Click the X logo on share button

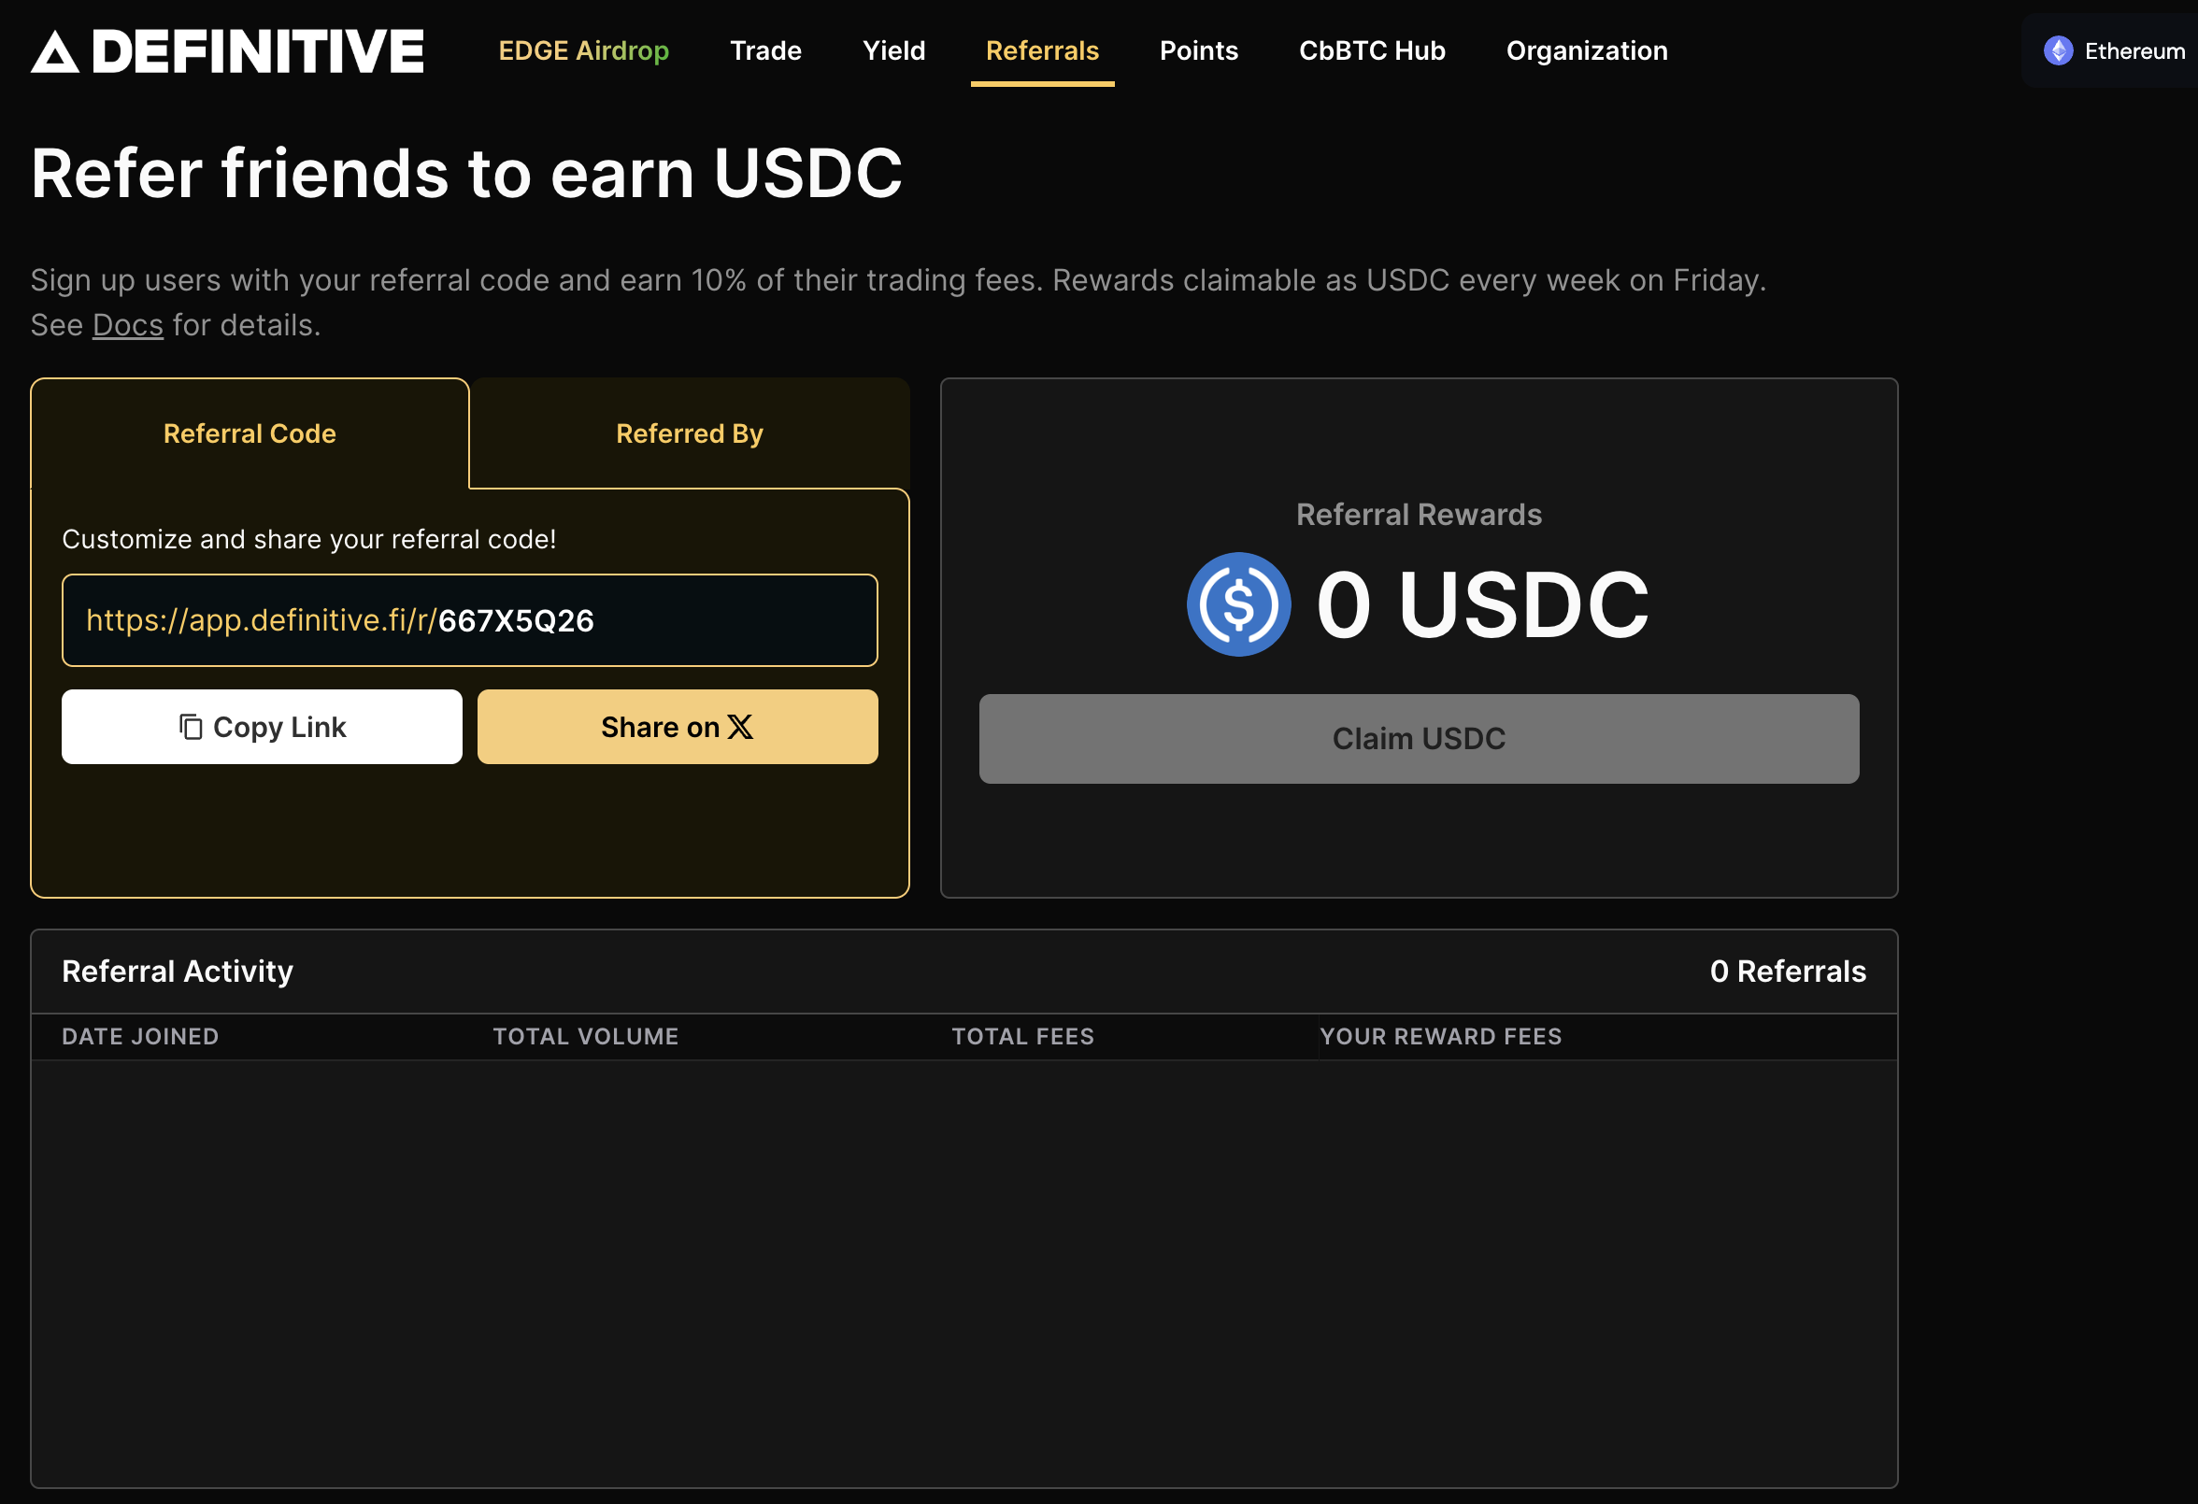740,727
